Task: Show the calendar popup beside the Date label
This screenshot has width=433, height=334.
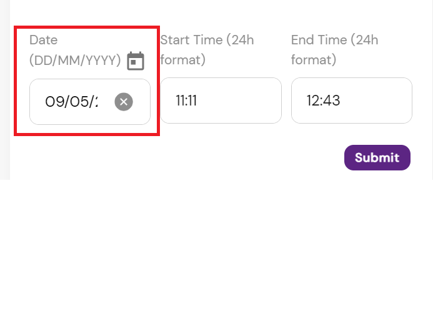Action: [x=136, y=61]
